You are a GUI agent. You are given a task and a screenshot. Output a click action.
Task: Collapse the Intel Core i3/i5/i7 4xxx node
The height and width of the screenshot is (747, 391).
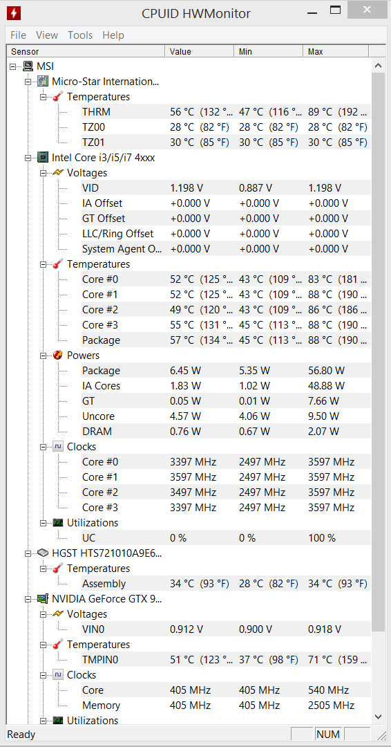click(x=28, y=158)
